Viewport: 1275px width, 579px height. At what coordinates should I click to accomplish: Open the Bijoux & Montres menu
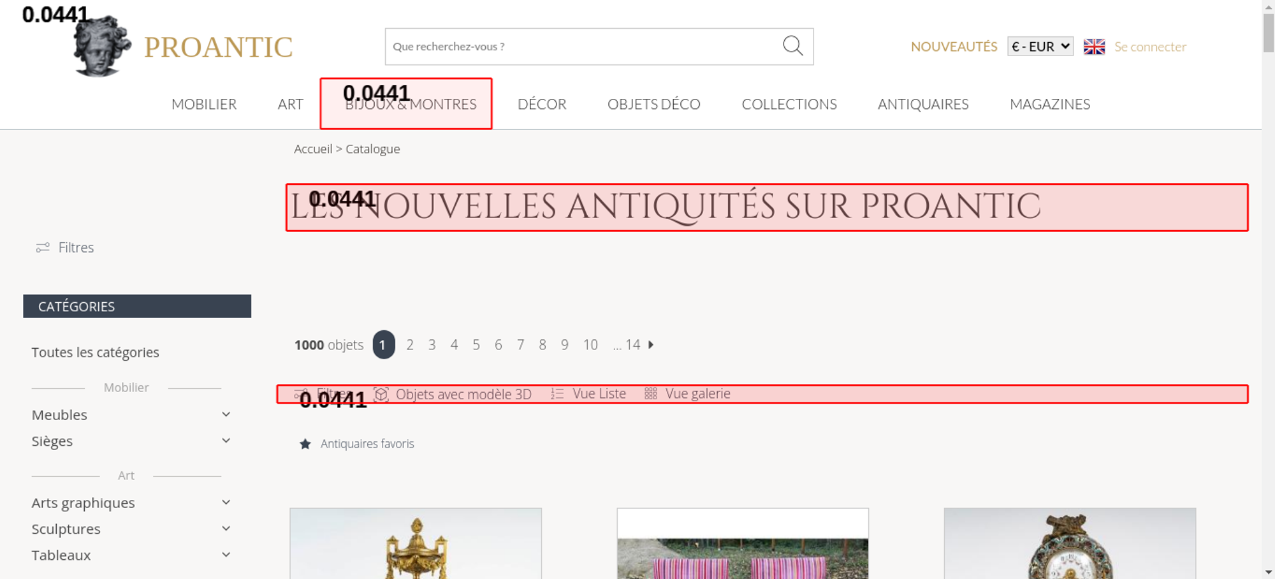[411, 104]
